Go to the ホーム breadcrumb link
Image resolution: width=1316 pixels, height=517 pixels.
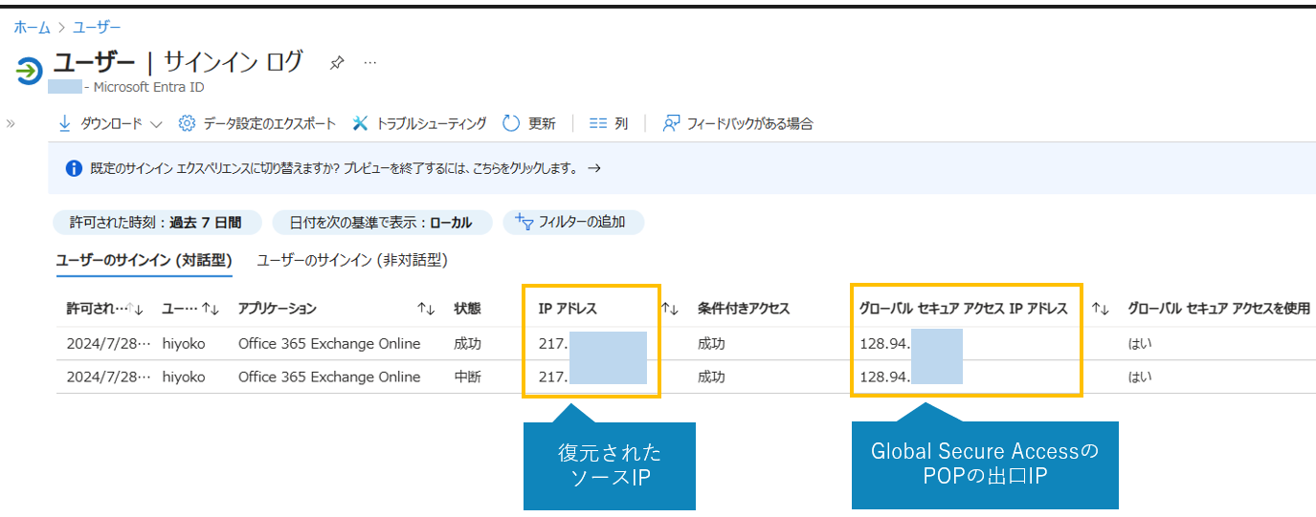32,27
